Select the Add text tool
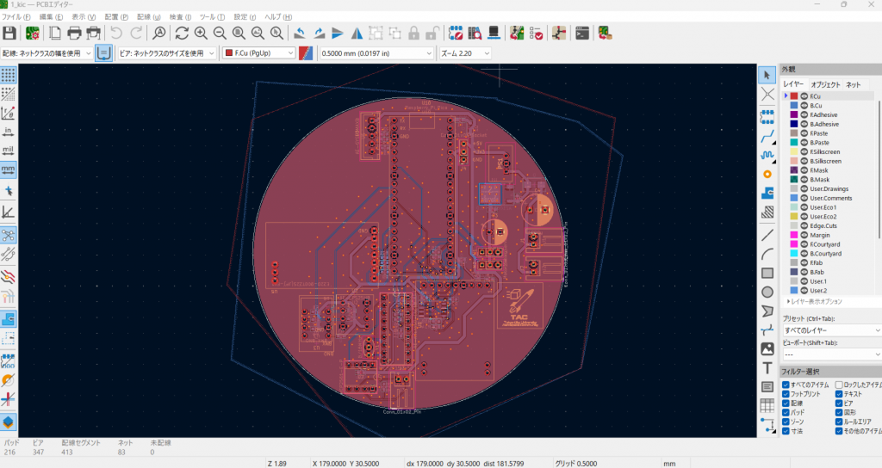 (x=767, y=367)
